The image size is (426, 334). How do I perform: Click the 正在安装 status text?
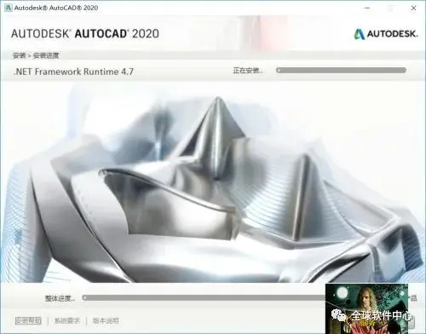coord(247,71)
